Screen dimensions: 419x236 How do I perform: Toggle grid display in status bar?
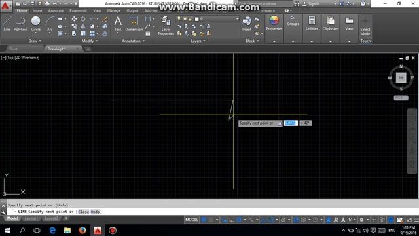(204, 220)
